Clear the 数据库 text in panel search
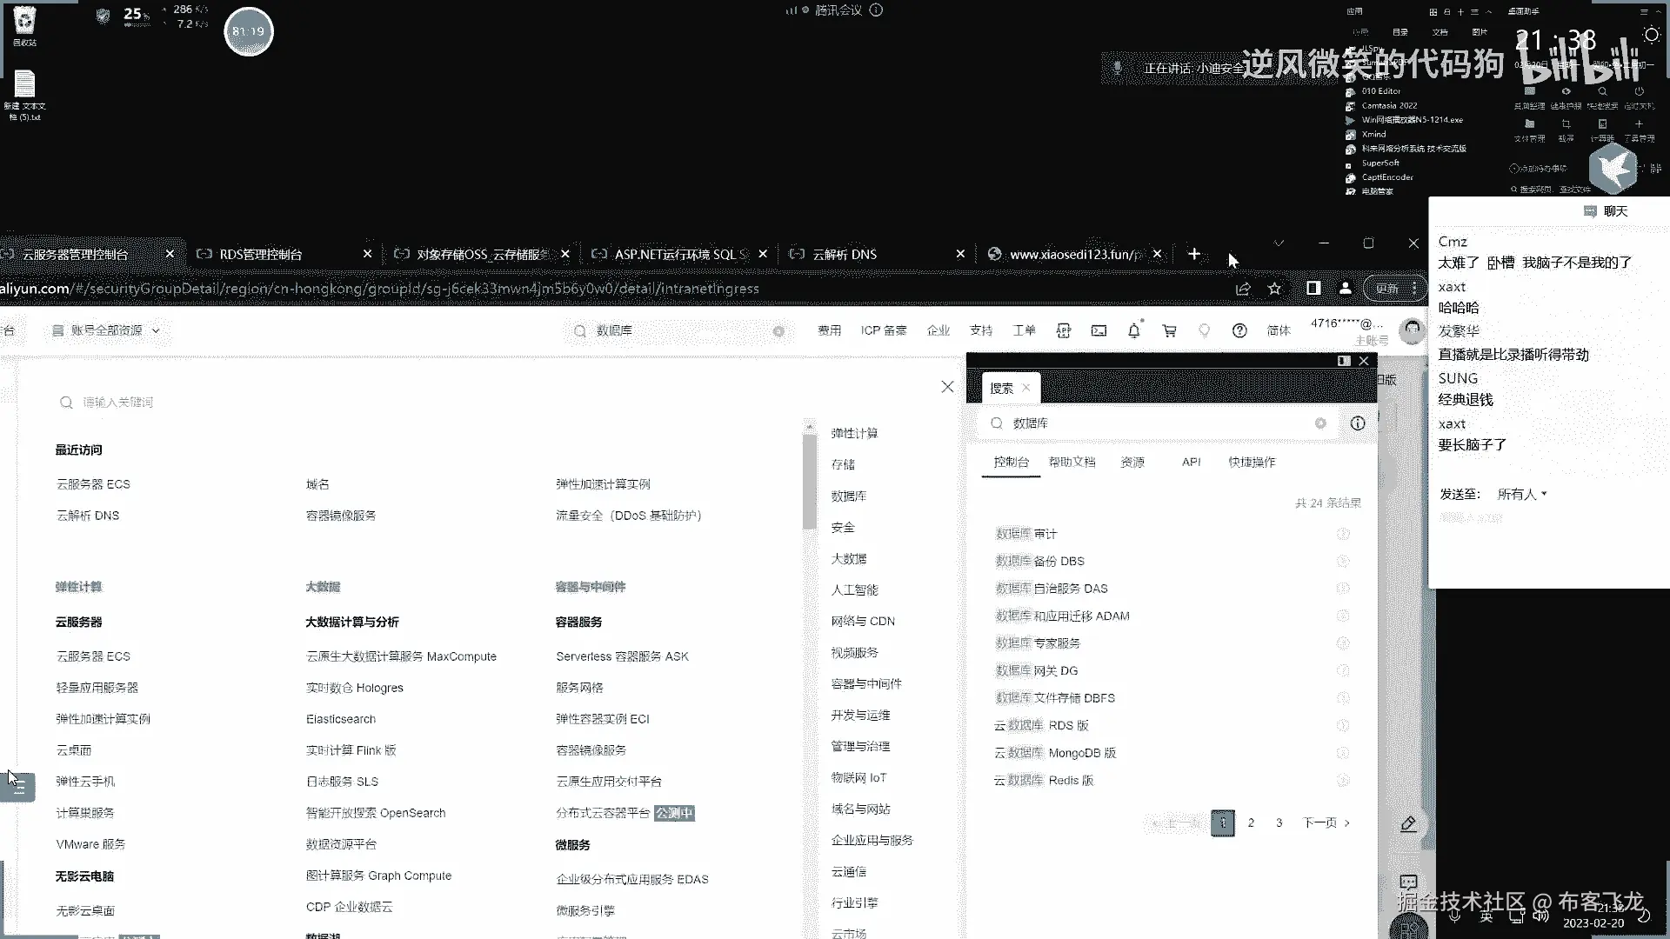The image size is (1670, 939). [x=1320, y=423]
